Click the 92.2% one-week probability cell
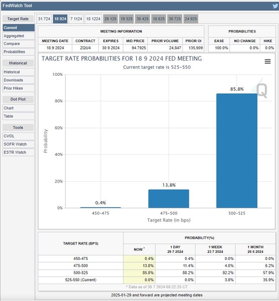 click(x=215, y=273)
